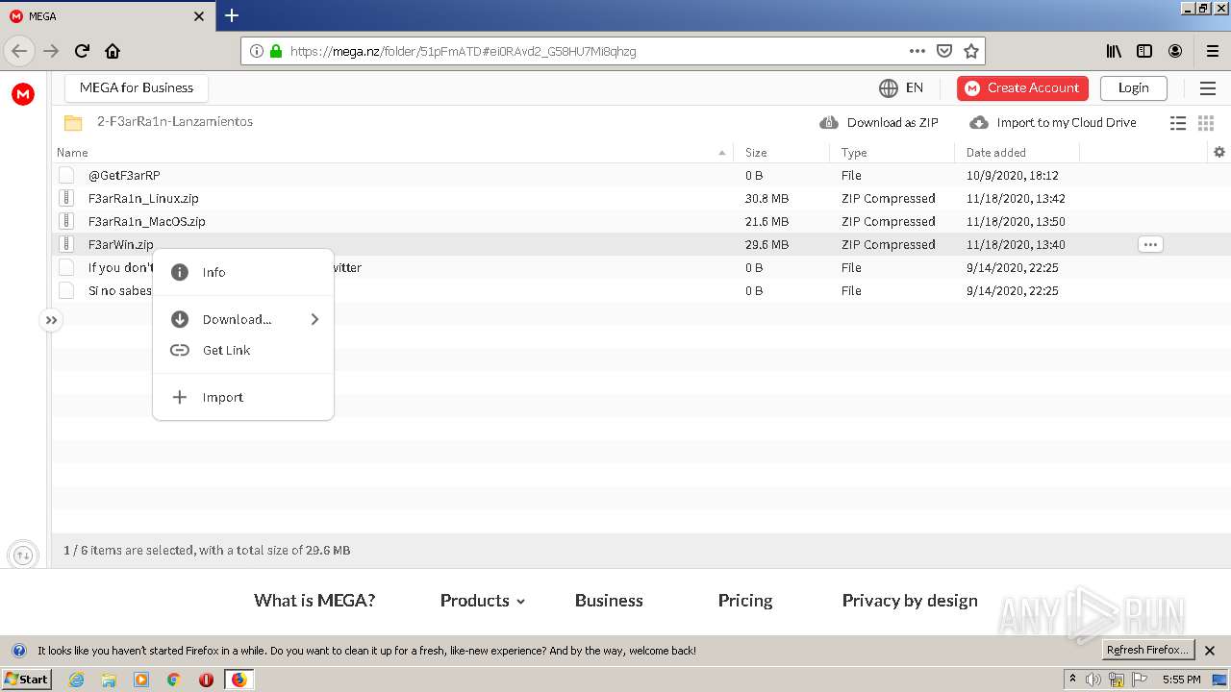
Task: Click Import to my Cloud Drive
Action: click(x=1053, y=123)
